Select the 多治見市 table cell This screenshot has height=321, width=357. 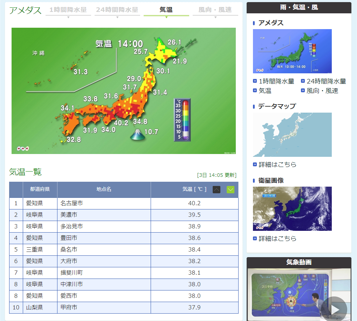[x=104, y=226]
